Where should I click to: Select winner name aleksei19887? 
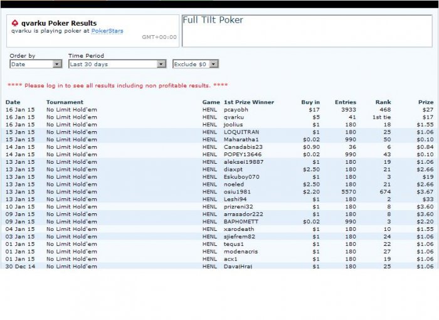243,162
